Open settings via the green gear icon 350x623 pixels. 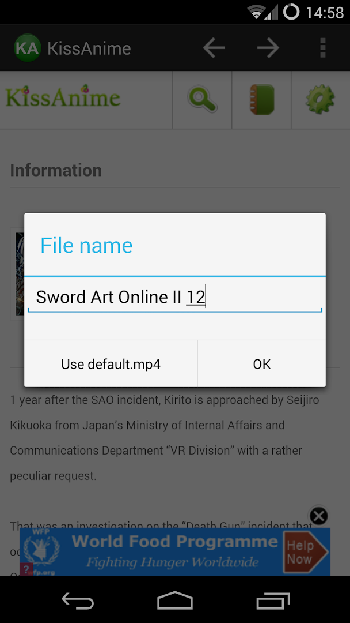320,99
